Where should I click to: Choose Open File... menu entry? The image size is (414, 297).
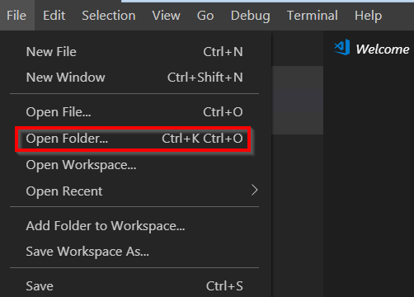tap(134, 112)
